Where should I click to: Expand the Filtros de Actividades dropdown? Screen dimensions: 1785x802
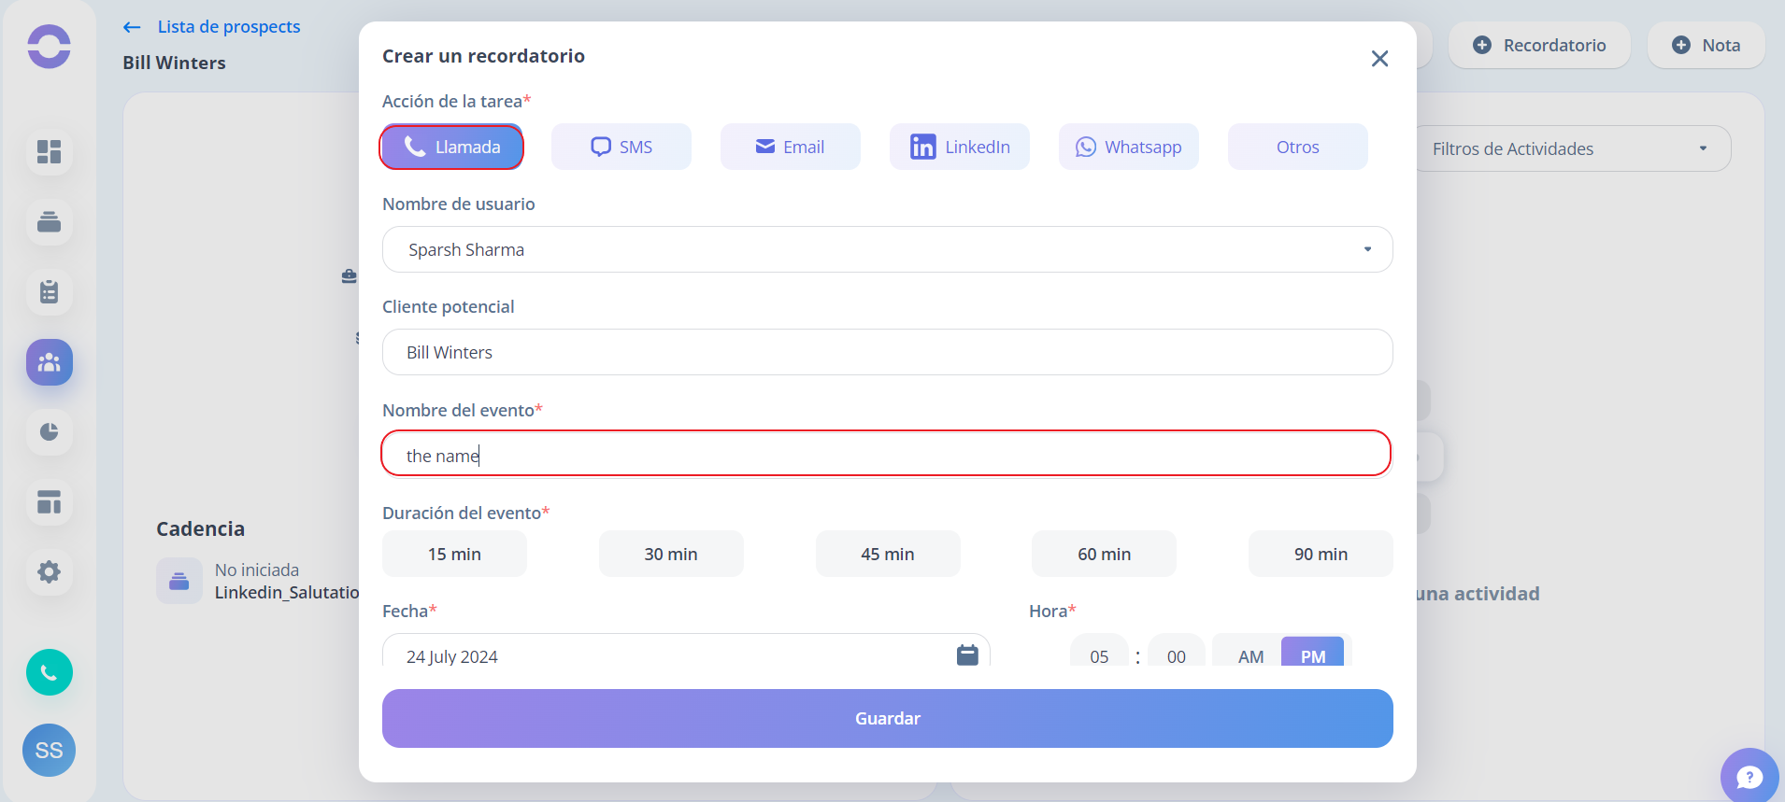click(x=1572, y=148)
